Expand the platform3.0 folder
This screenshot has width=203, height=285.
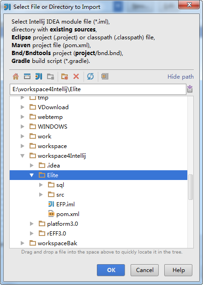tap(32, 223)
